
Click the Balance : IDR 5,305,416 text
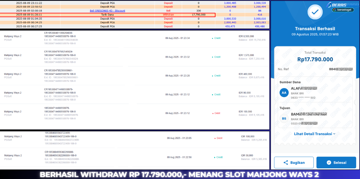click(254, 159)
